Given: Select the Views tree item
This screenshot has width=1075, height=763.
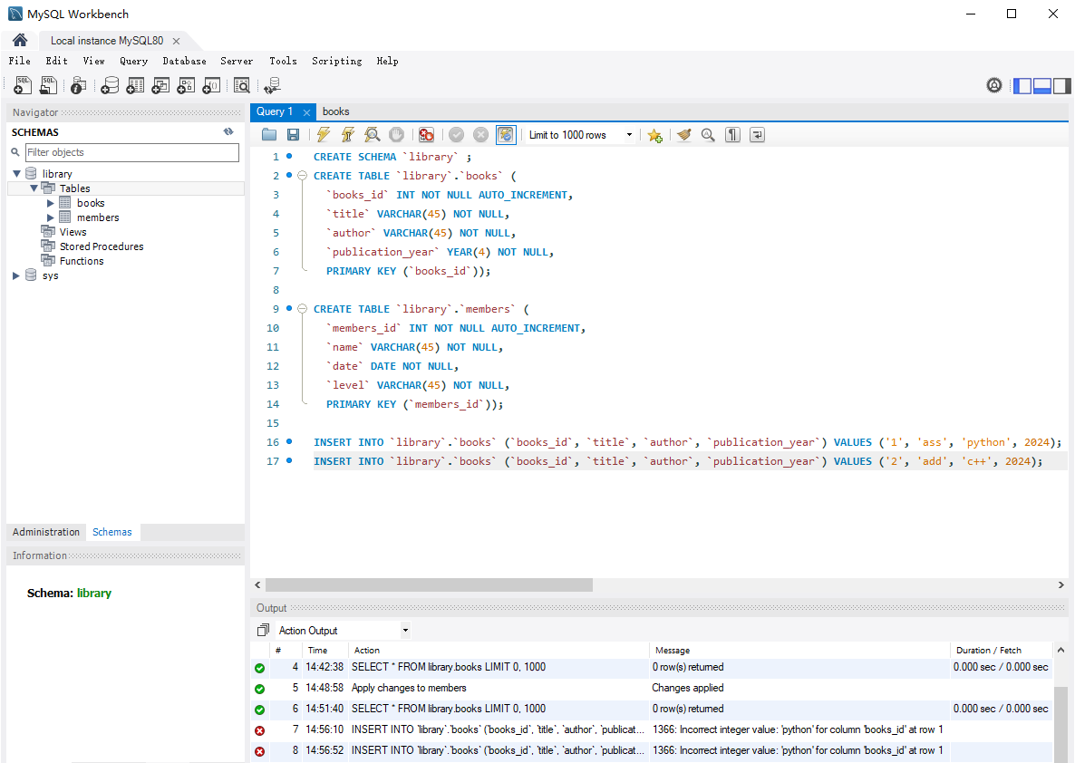Looking at the screenshot, I should tap(73, 232).
